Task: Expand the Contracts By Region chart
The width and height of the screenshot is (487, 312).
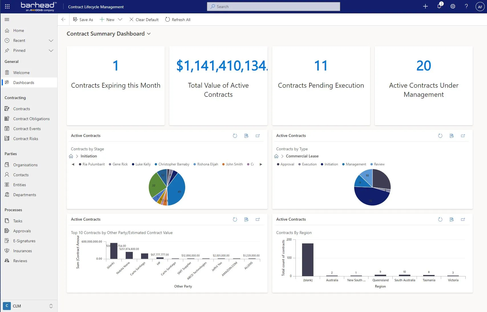Action: coord(463,219)
